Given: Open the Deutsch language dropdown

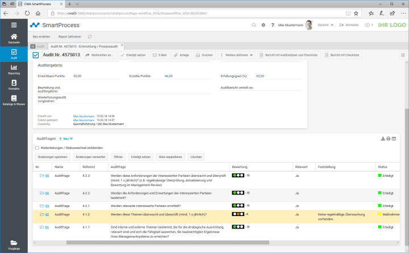Looking at the screenshot, I should pyautogui.click(x=325, y=25).
